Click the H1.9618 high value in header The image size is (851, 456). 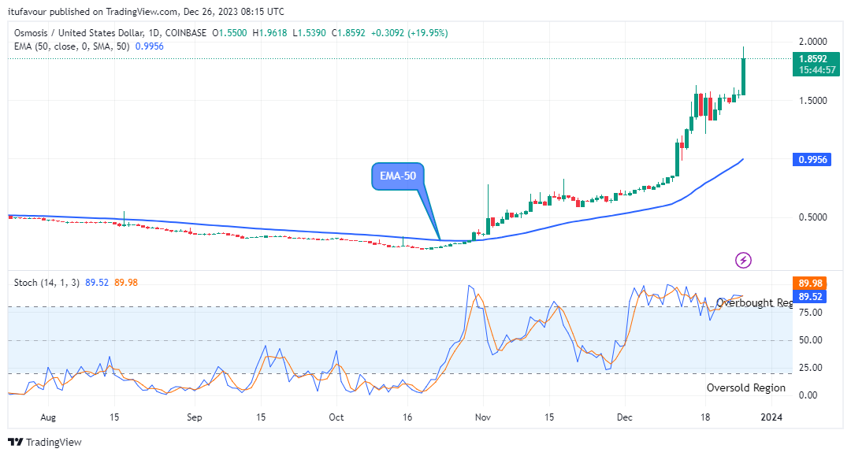point(269,33)
